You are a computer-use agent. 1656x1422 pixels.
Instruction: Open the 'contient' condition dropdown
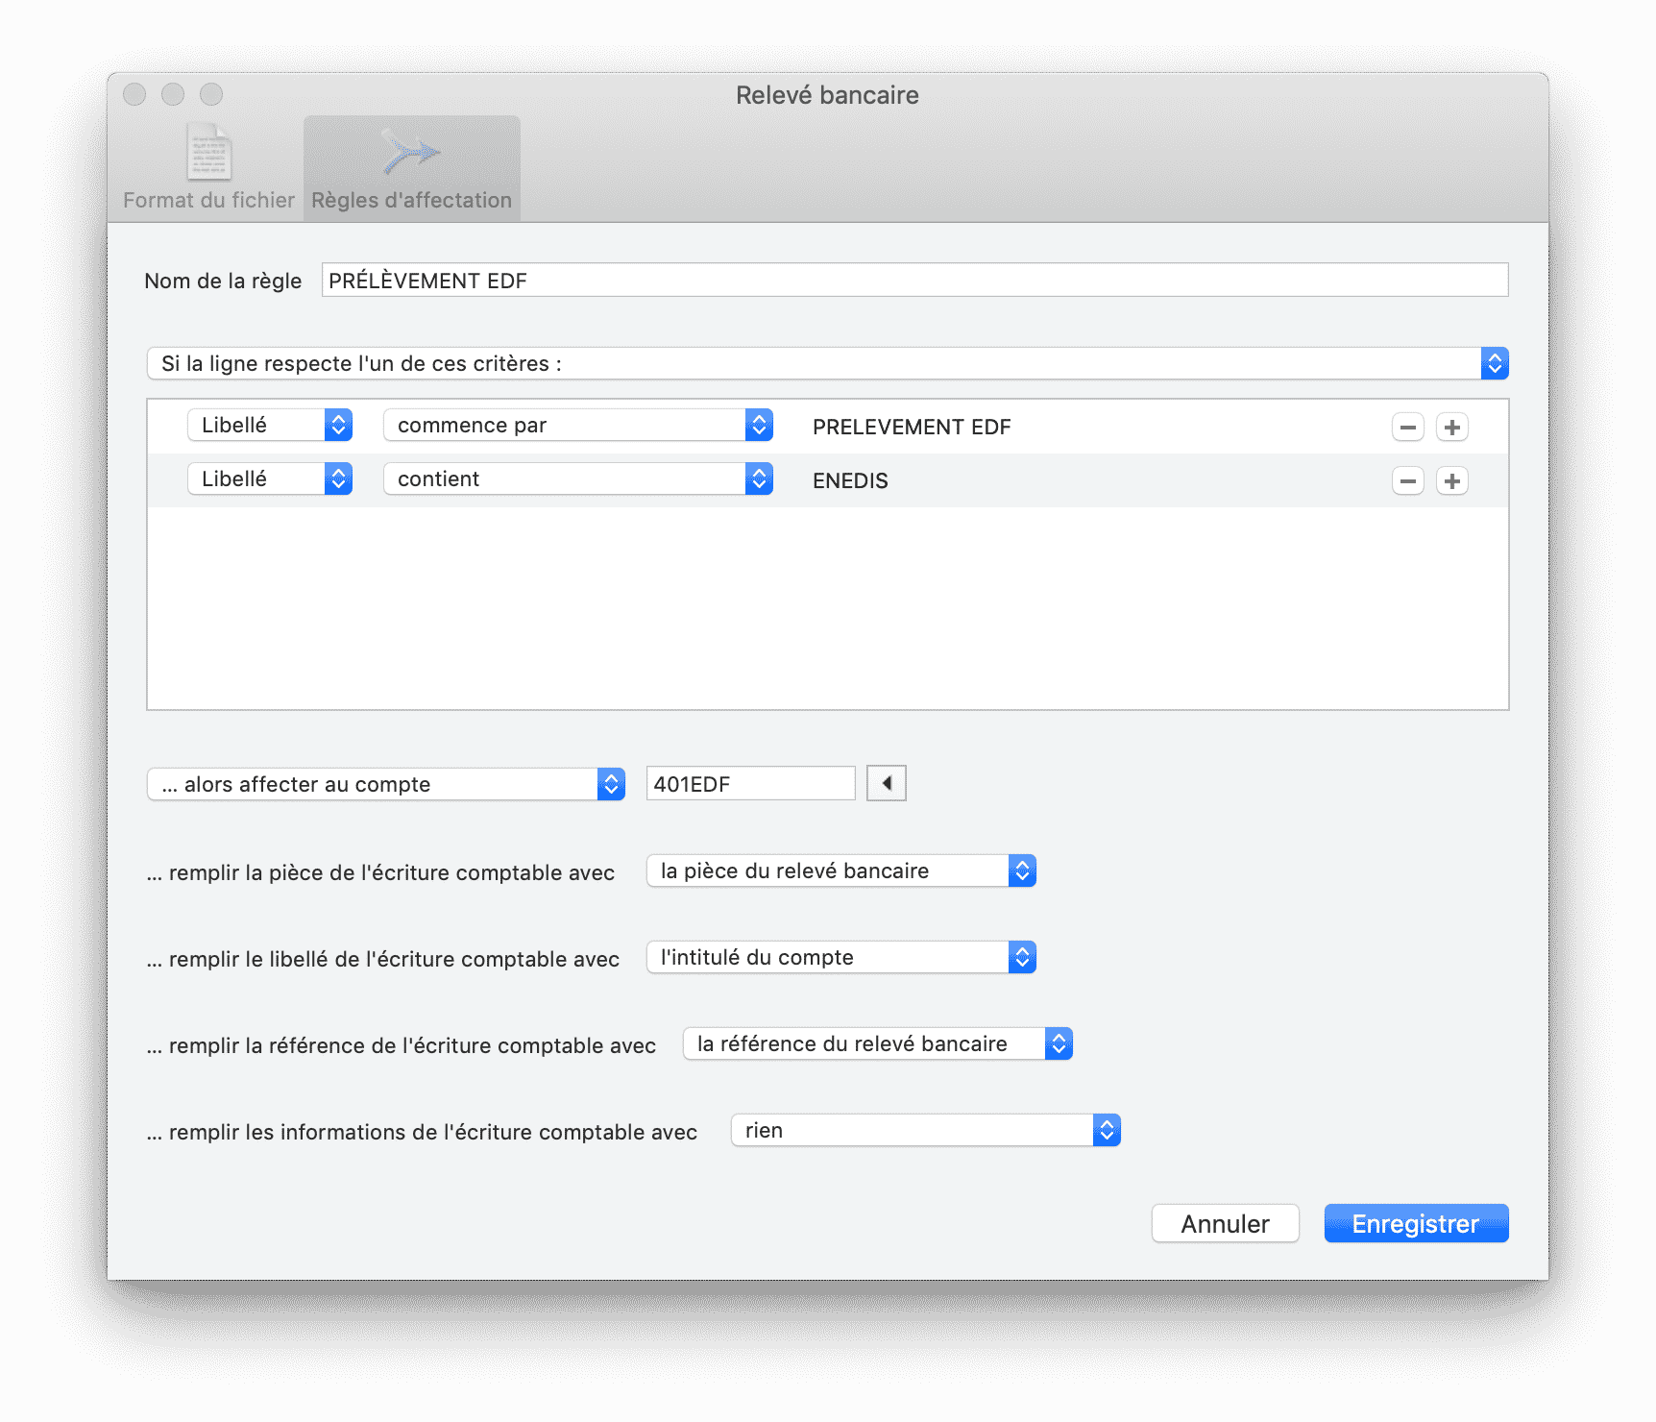tap(578, 478)
